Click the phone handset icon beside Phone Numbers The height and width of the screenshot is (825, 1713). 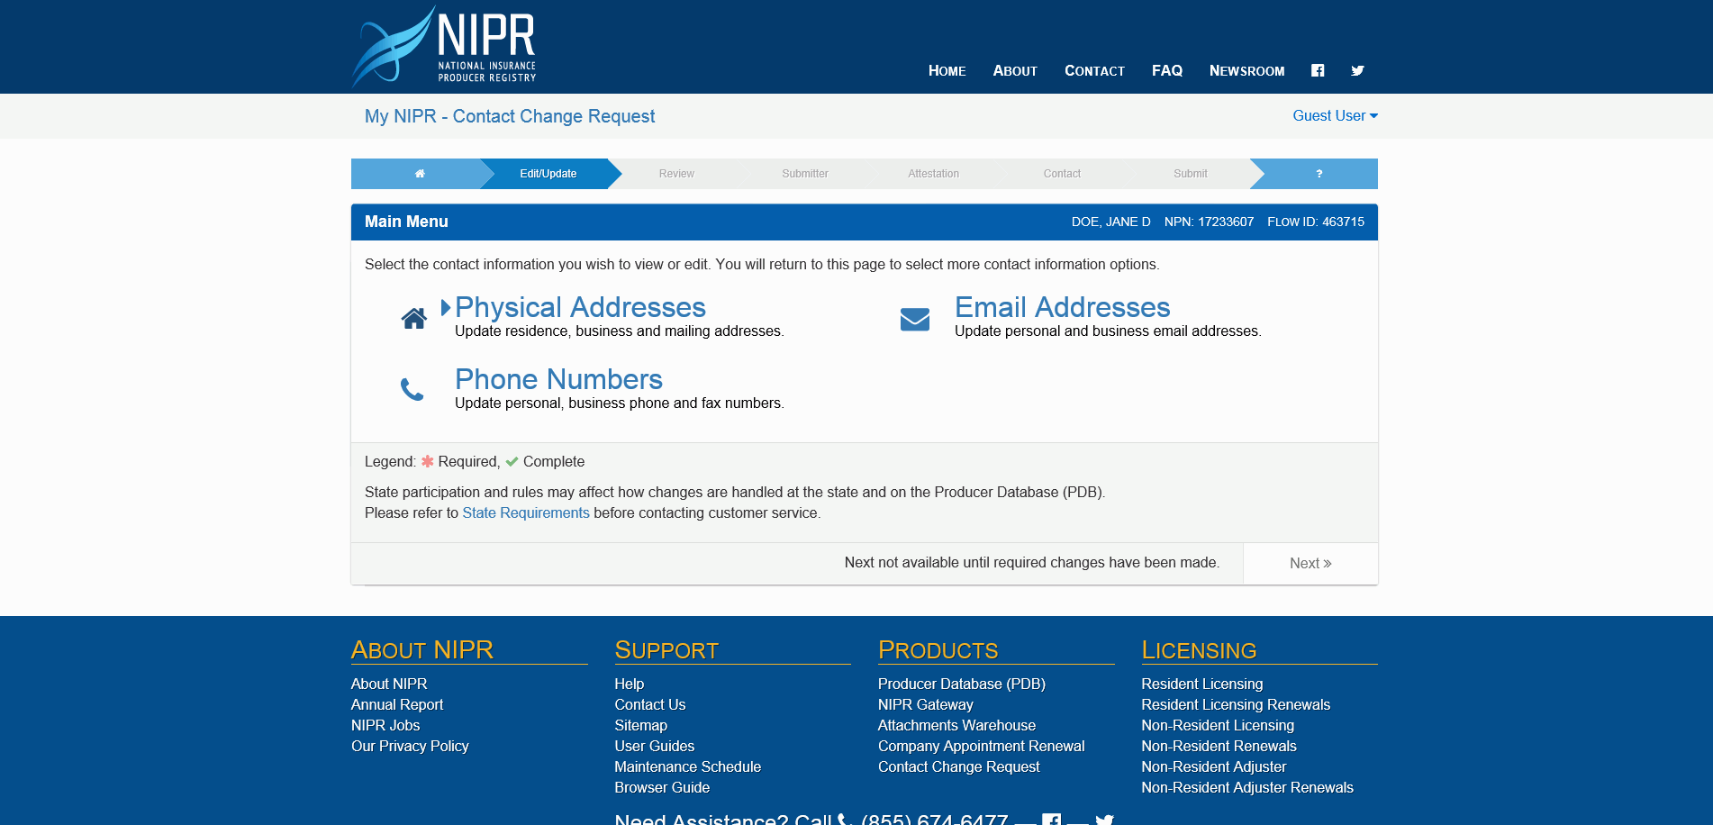412,389
